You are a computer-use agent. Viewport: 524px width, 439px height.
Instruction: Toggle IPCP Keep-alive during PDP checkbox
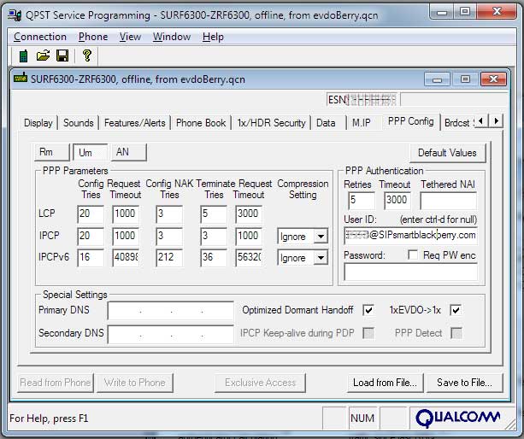pos(368,333)
